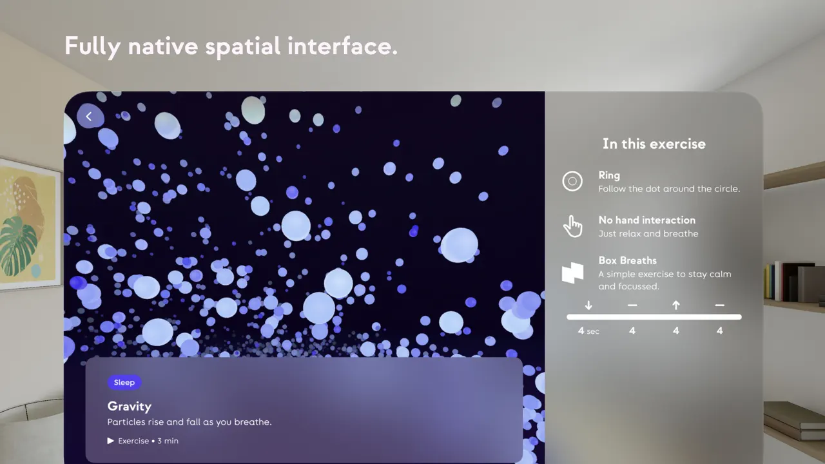Click the play triangle beside Exercise
825x464 pixels.
coord(111,441)
